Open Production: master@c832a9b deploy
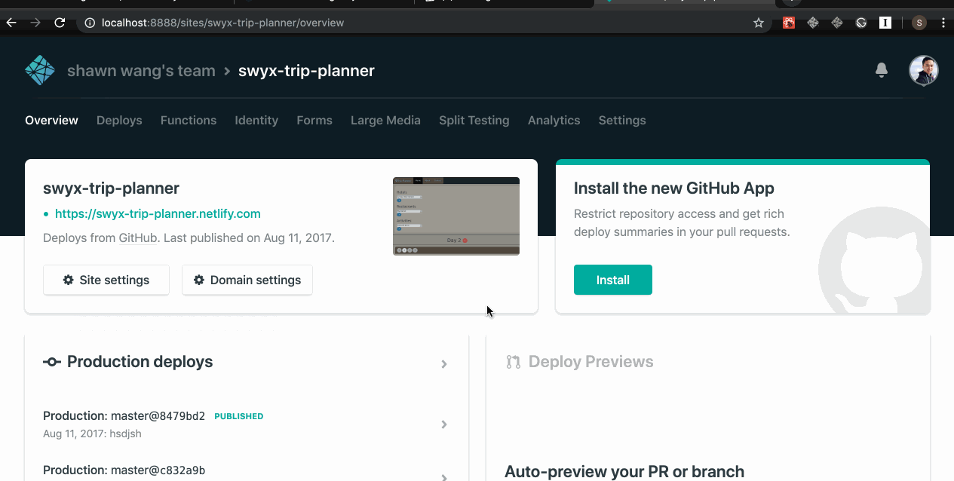This screenshot has width=954, height=481. click(x=124, y=470)
